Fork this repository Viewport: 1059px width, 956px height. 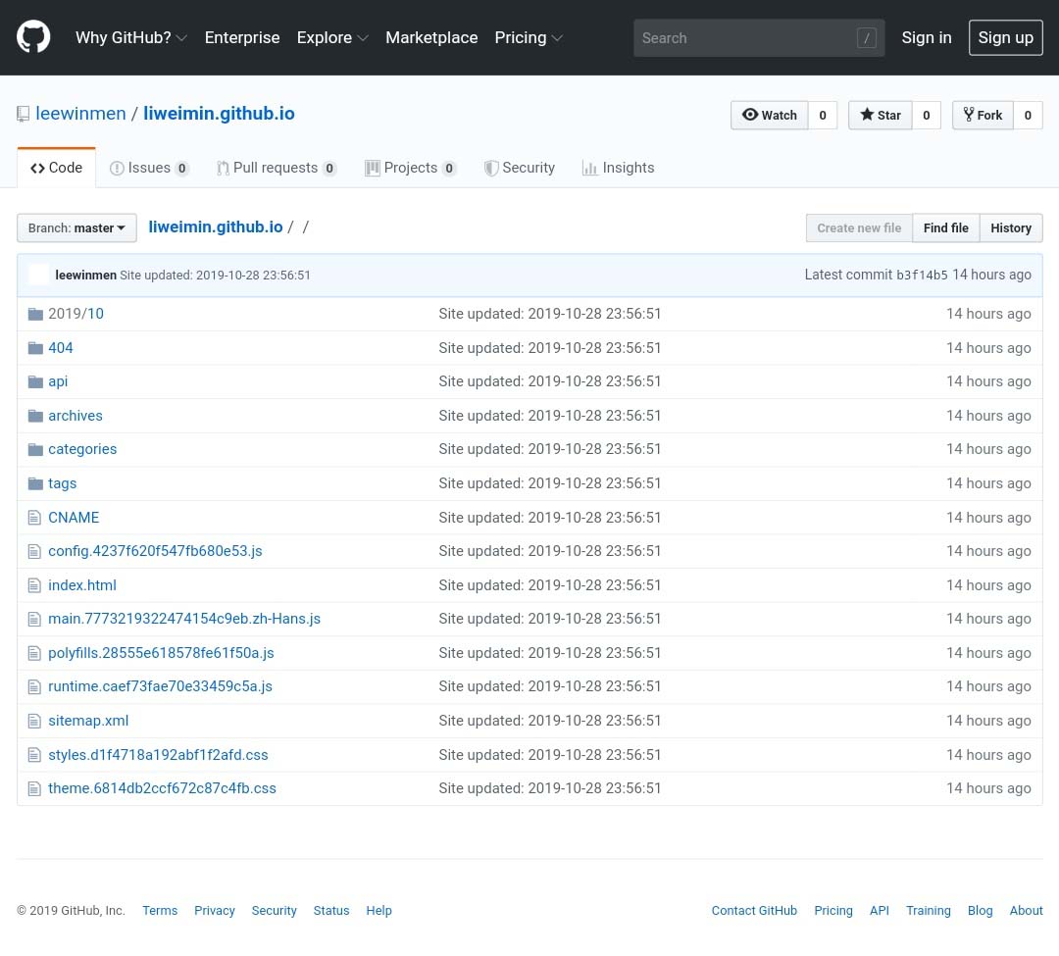(983, 115)
